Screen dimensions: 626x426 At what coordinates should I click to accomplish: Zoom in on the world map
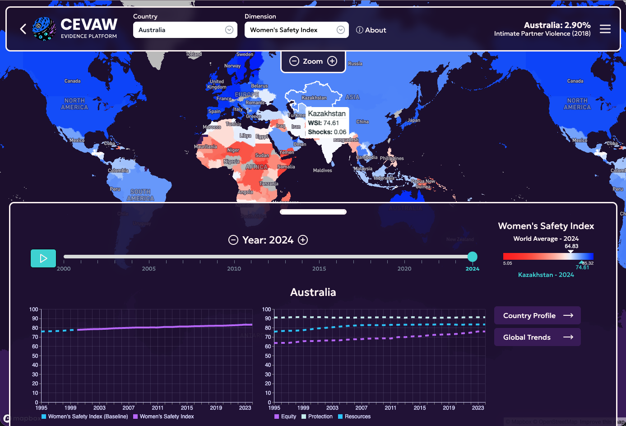[332, 61]
